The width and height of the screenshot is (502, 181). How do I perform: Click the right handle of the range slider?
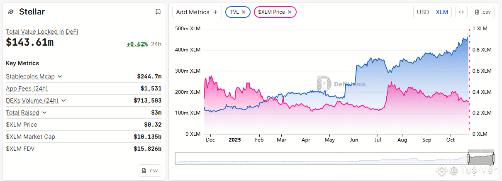(494, 158)
